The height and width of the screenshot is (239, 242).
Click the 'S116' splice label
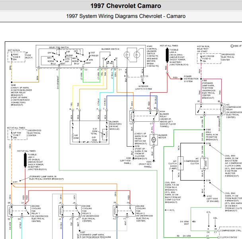[x=208, y=143]
